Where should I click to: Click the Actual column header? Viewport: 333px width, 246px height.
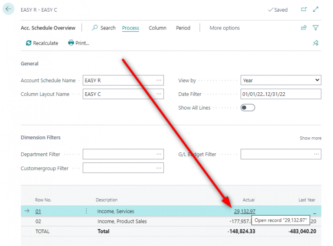click(248, 200)
